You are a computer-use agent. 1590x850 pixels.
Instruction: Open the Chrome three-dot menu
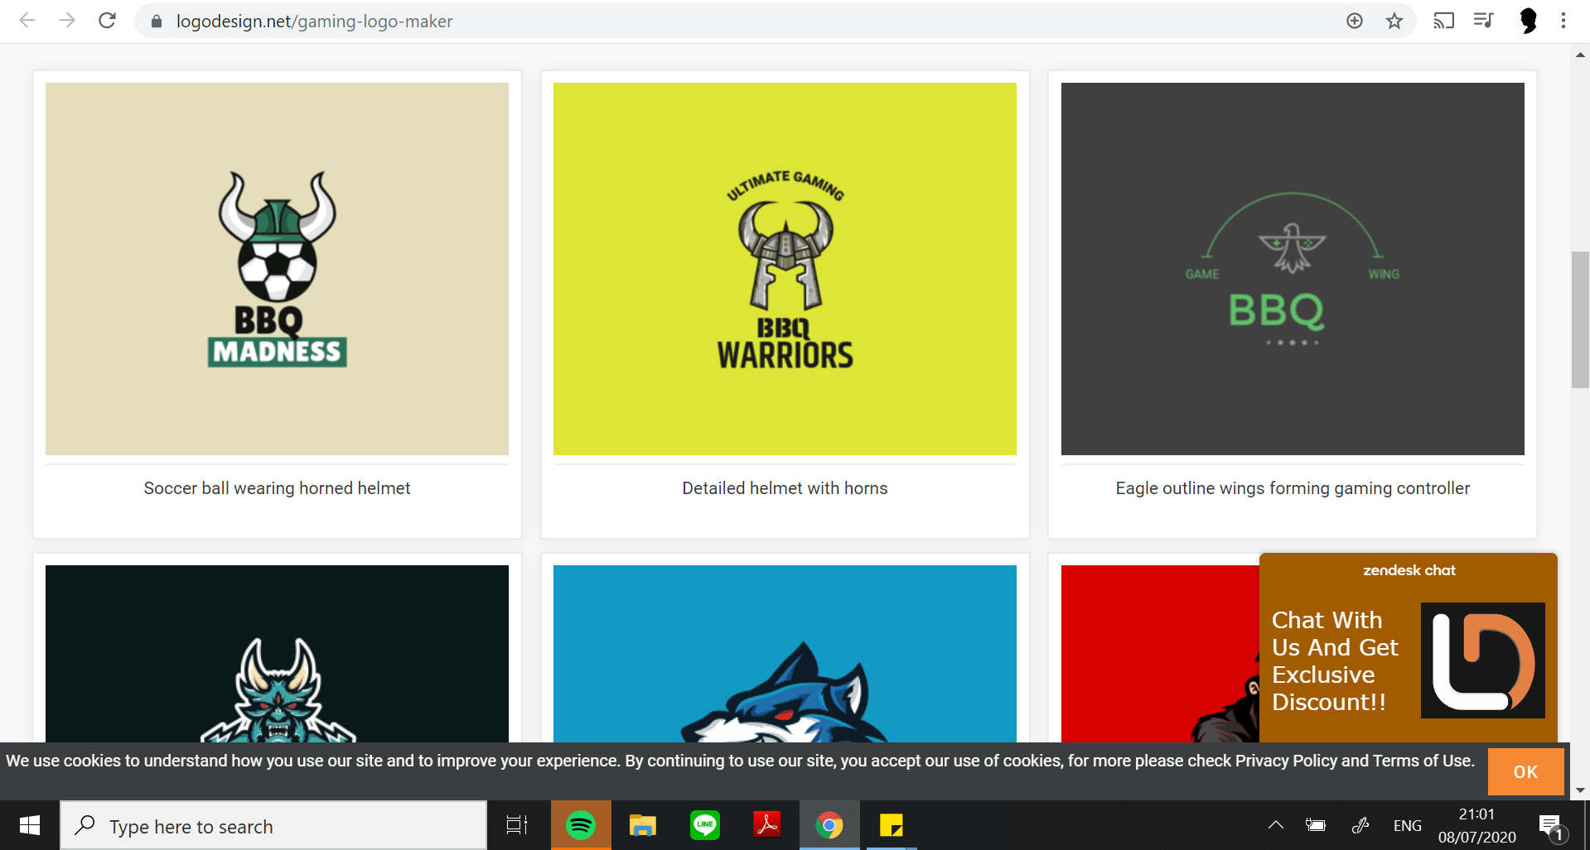(x=1563, y=21)
